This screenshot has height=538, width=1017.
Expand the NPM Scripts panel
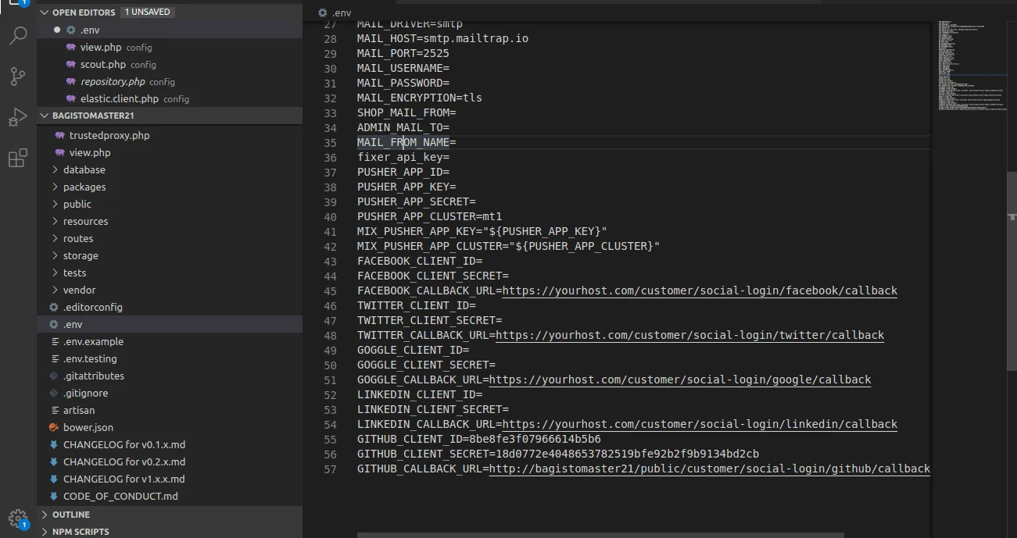pyautogui.click(x=80, y=532)
